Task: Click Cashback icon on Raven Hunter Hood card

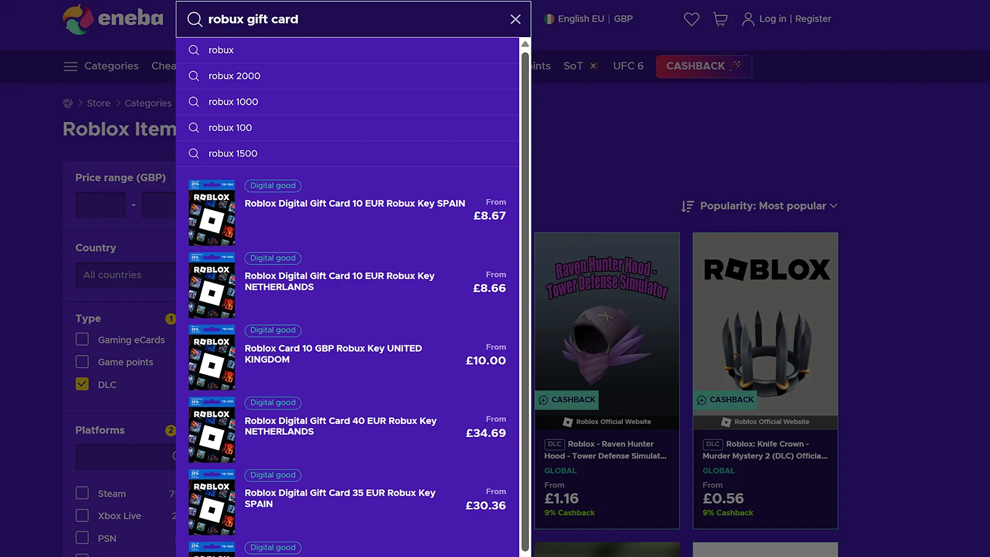Action: (x=543, y=400)
